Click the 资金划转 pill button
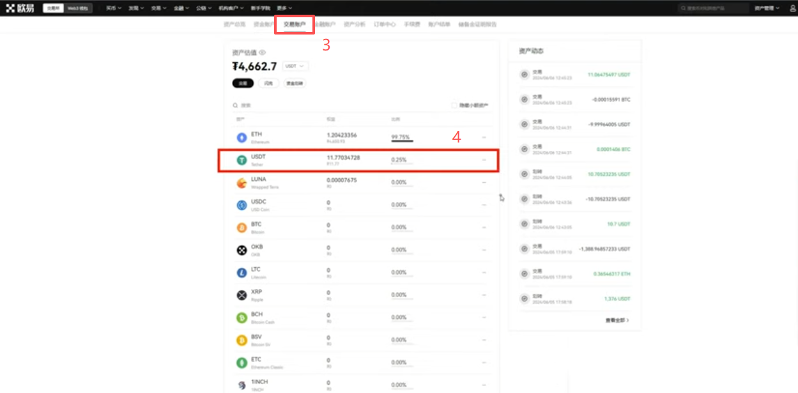798x393 pixels. tap(295, 83)
